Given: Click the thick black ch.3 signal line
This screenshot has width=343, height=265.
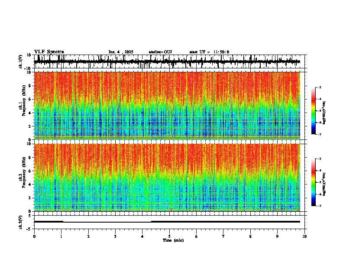Looking at the screenshot, I should [x=167, y=222].
